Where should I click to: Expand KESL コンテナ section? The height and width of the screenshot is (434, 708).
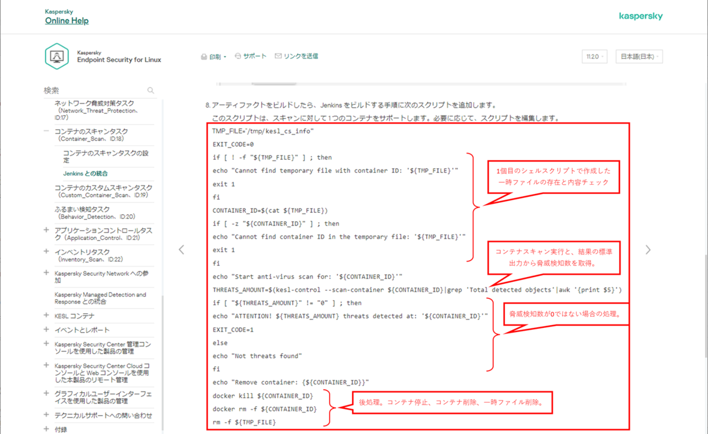47,315
